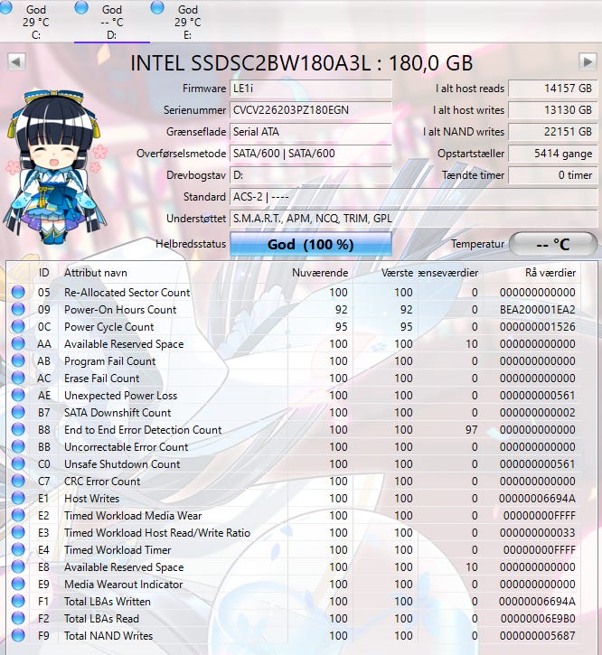Click serial number field CVCV226203PZ180EGN

click(x=311, y=110)
